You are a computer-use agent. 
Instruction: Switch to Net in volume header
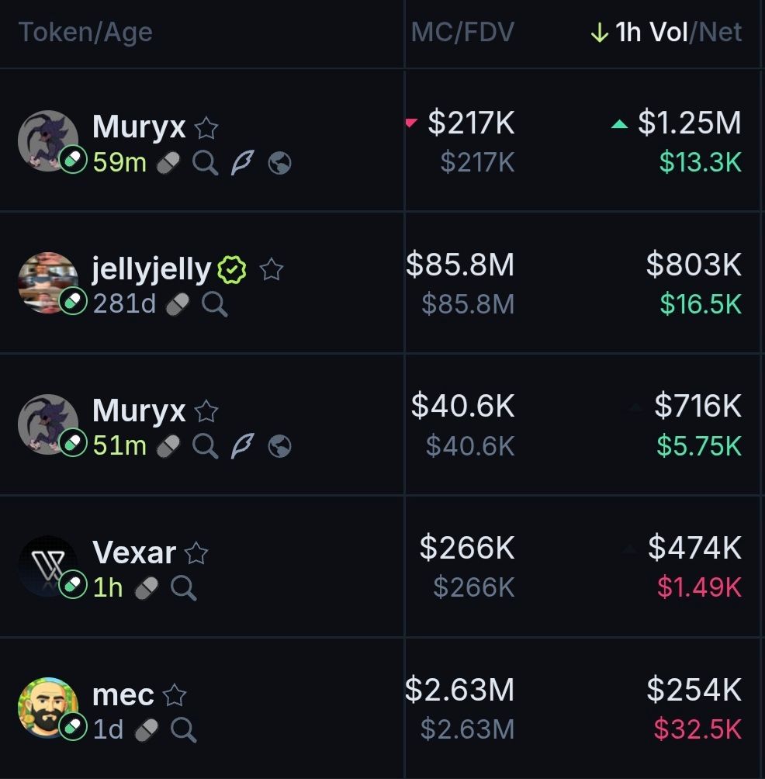[x=721, y=33]
